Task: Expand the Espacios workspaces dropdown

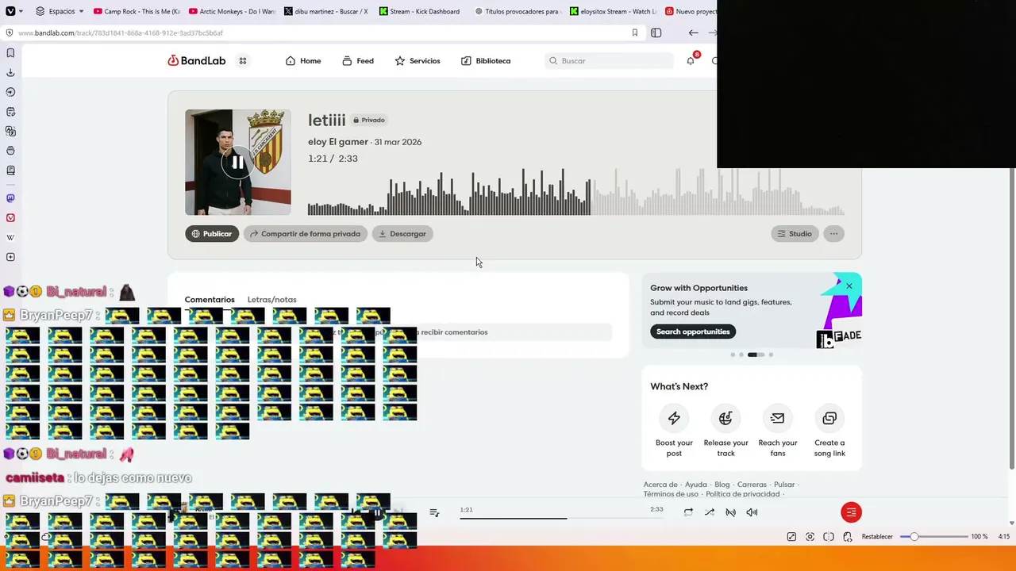Action: pos(60,11)
